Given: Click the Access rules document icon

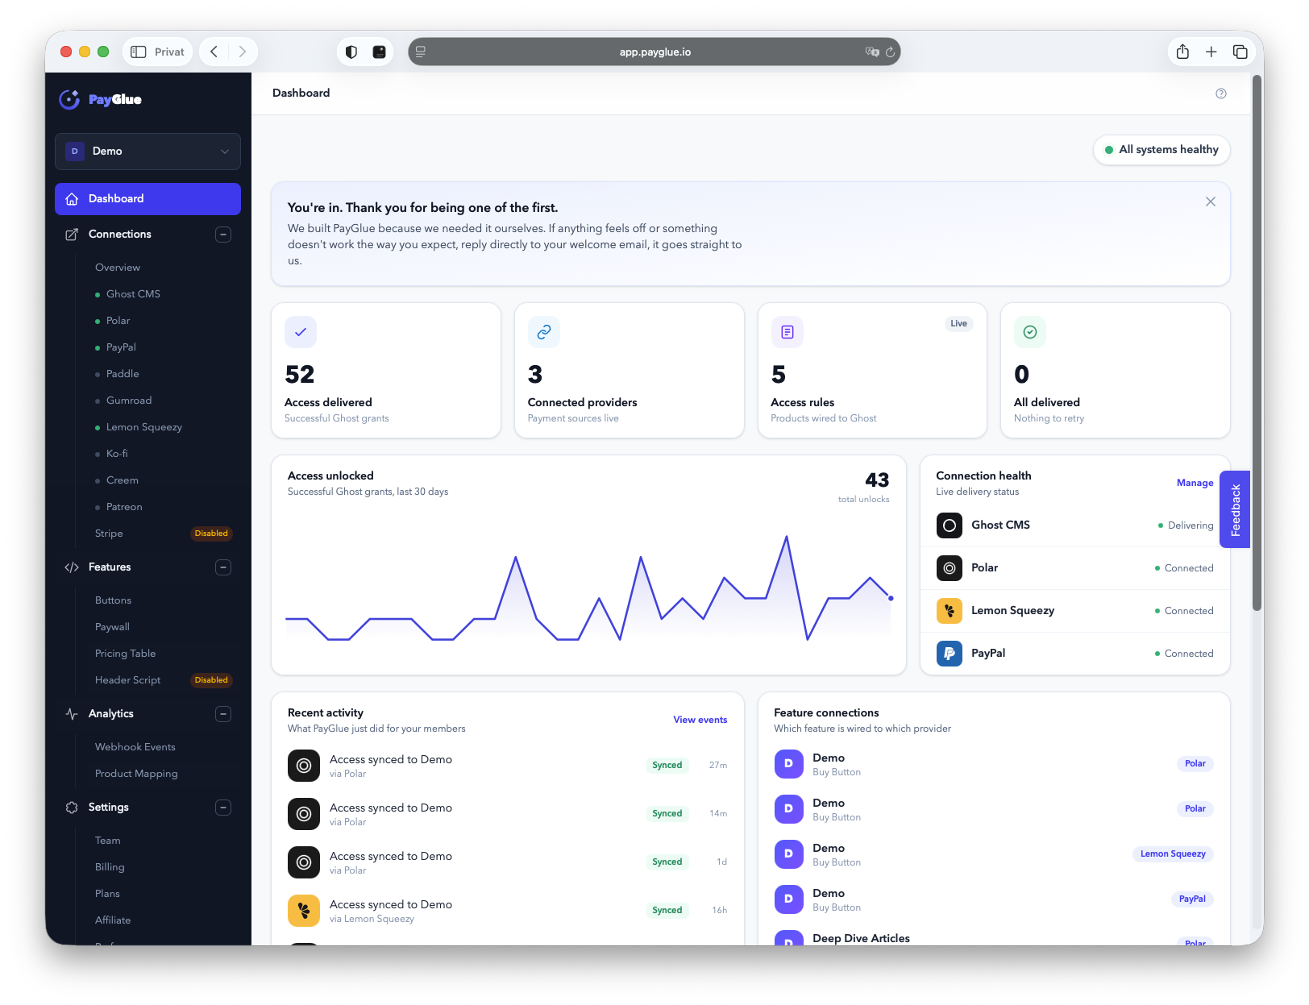Looking at the screenshot, I should (x=787, y=332).
